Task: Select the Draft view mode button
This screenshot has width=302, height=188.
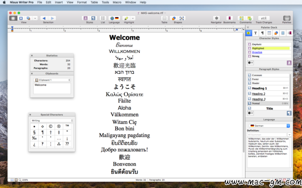Action: (13, 18)
